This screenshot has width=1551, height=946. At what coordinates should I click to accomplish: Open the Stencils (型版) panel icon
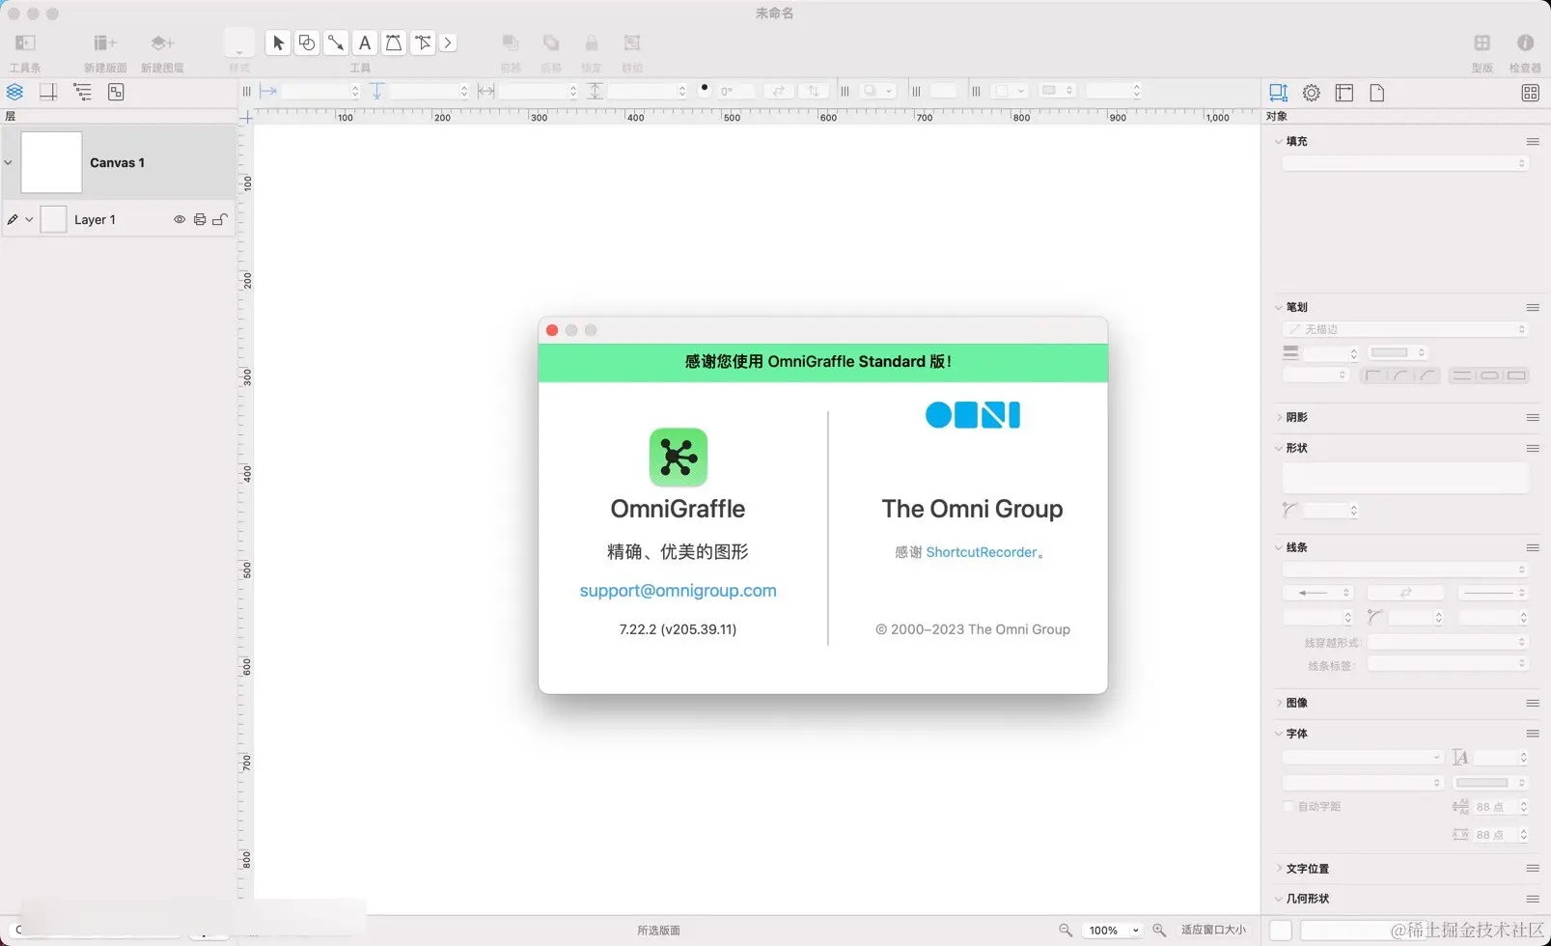1482,42
